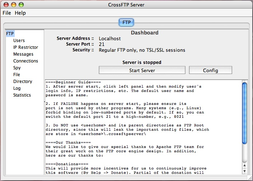Screen dimensions: 253x181
Task: Open the File menu
Action: [x=7, y=13]
